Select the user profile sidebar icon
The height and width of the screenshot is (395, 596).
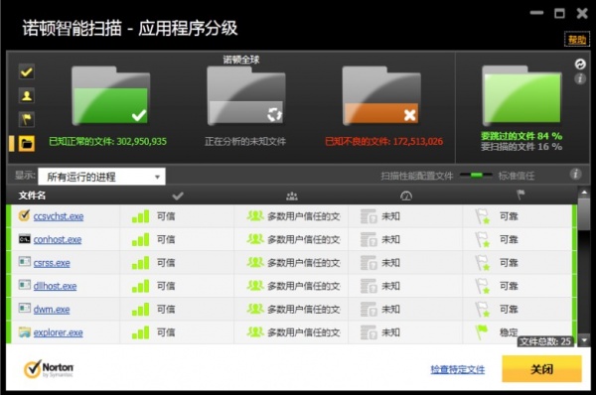tap(27, 95)
